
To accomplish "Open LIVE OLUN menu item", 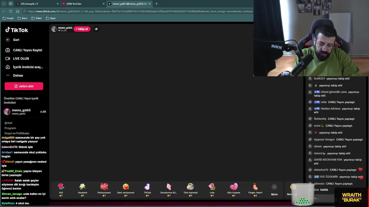I will point(17,58).
